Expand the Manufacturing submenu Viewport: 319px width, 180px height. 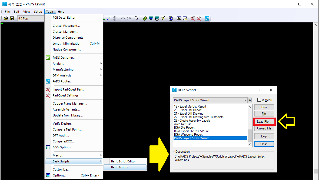click(74, 69)
